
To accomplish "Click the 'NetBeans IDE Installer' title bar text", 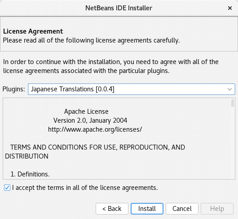I will click(x=119, y=8).
